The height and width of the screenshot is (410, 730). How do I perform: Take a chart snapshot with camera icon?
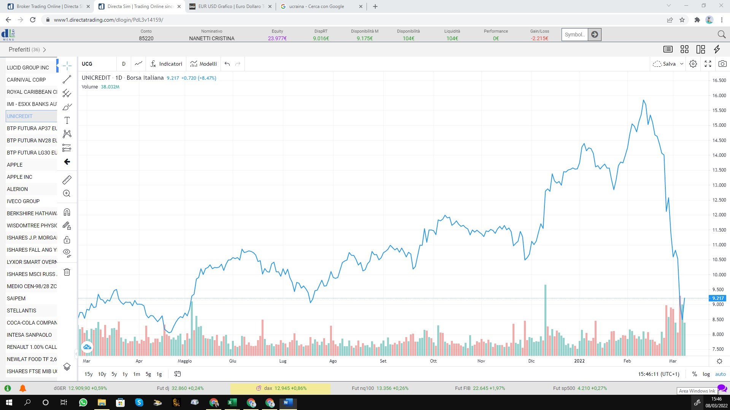(722, 64)
